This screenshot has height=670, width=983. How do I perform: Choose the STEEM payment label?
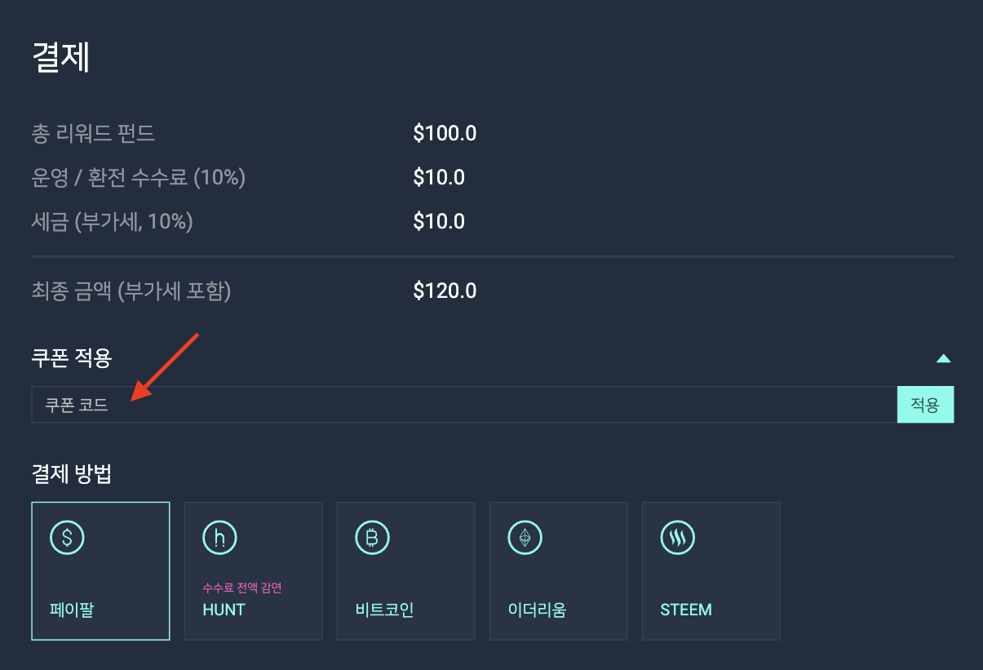[x=685, y=610]
